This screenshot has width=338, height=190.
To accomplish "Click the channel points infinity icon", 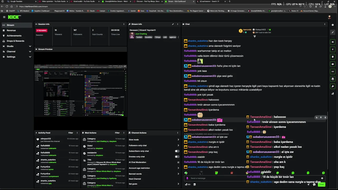I will pos(188,184).
